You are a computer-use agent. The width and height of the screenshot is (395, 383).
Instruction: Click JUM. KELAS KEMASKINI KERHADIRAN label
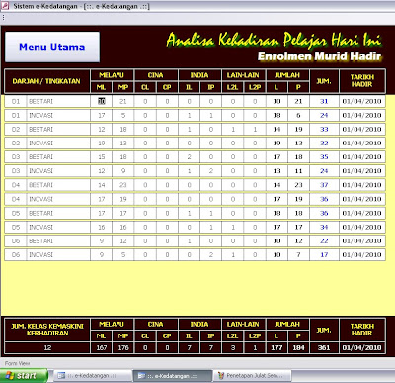click(47, 330)
